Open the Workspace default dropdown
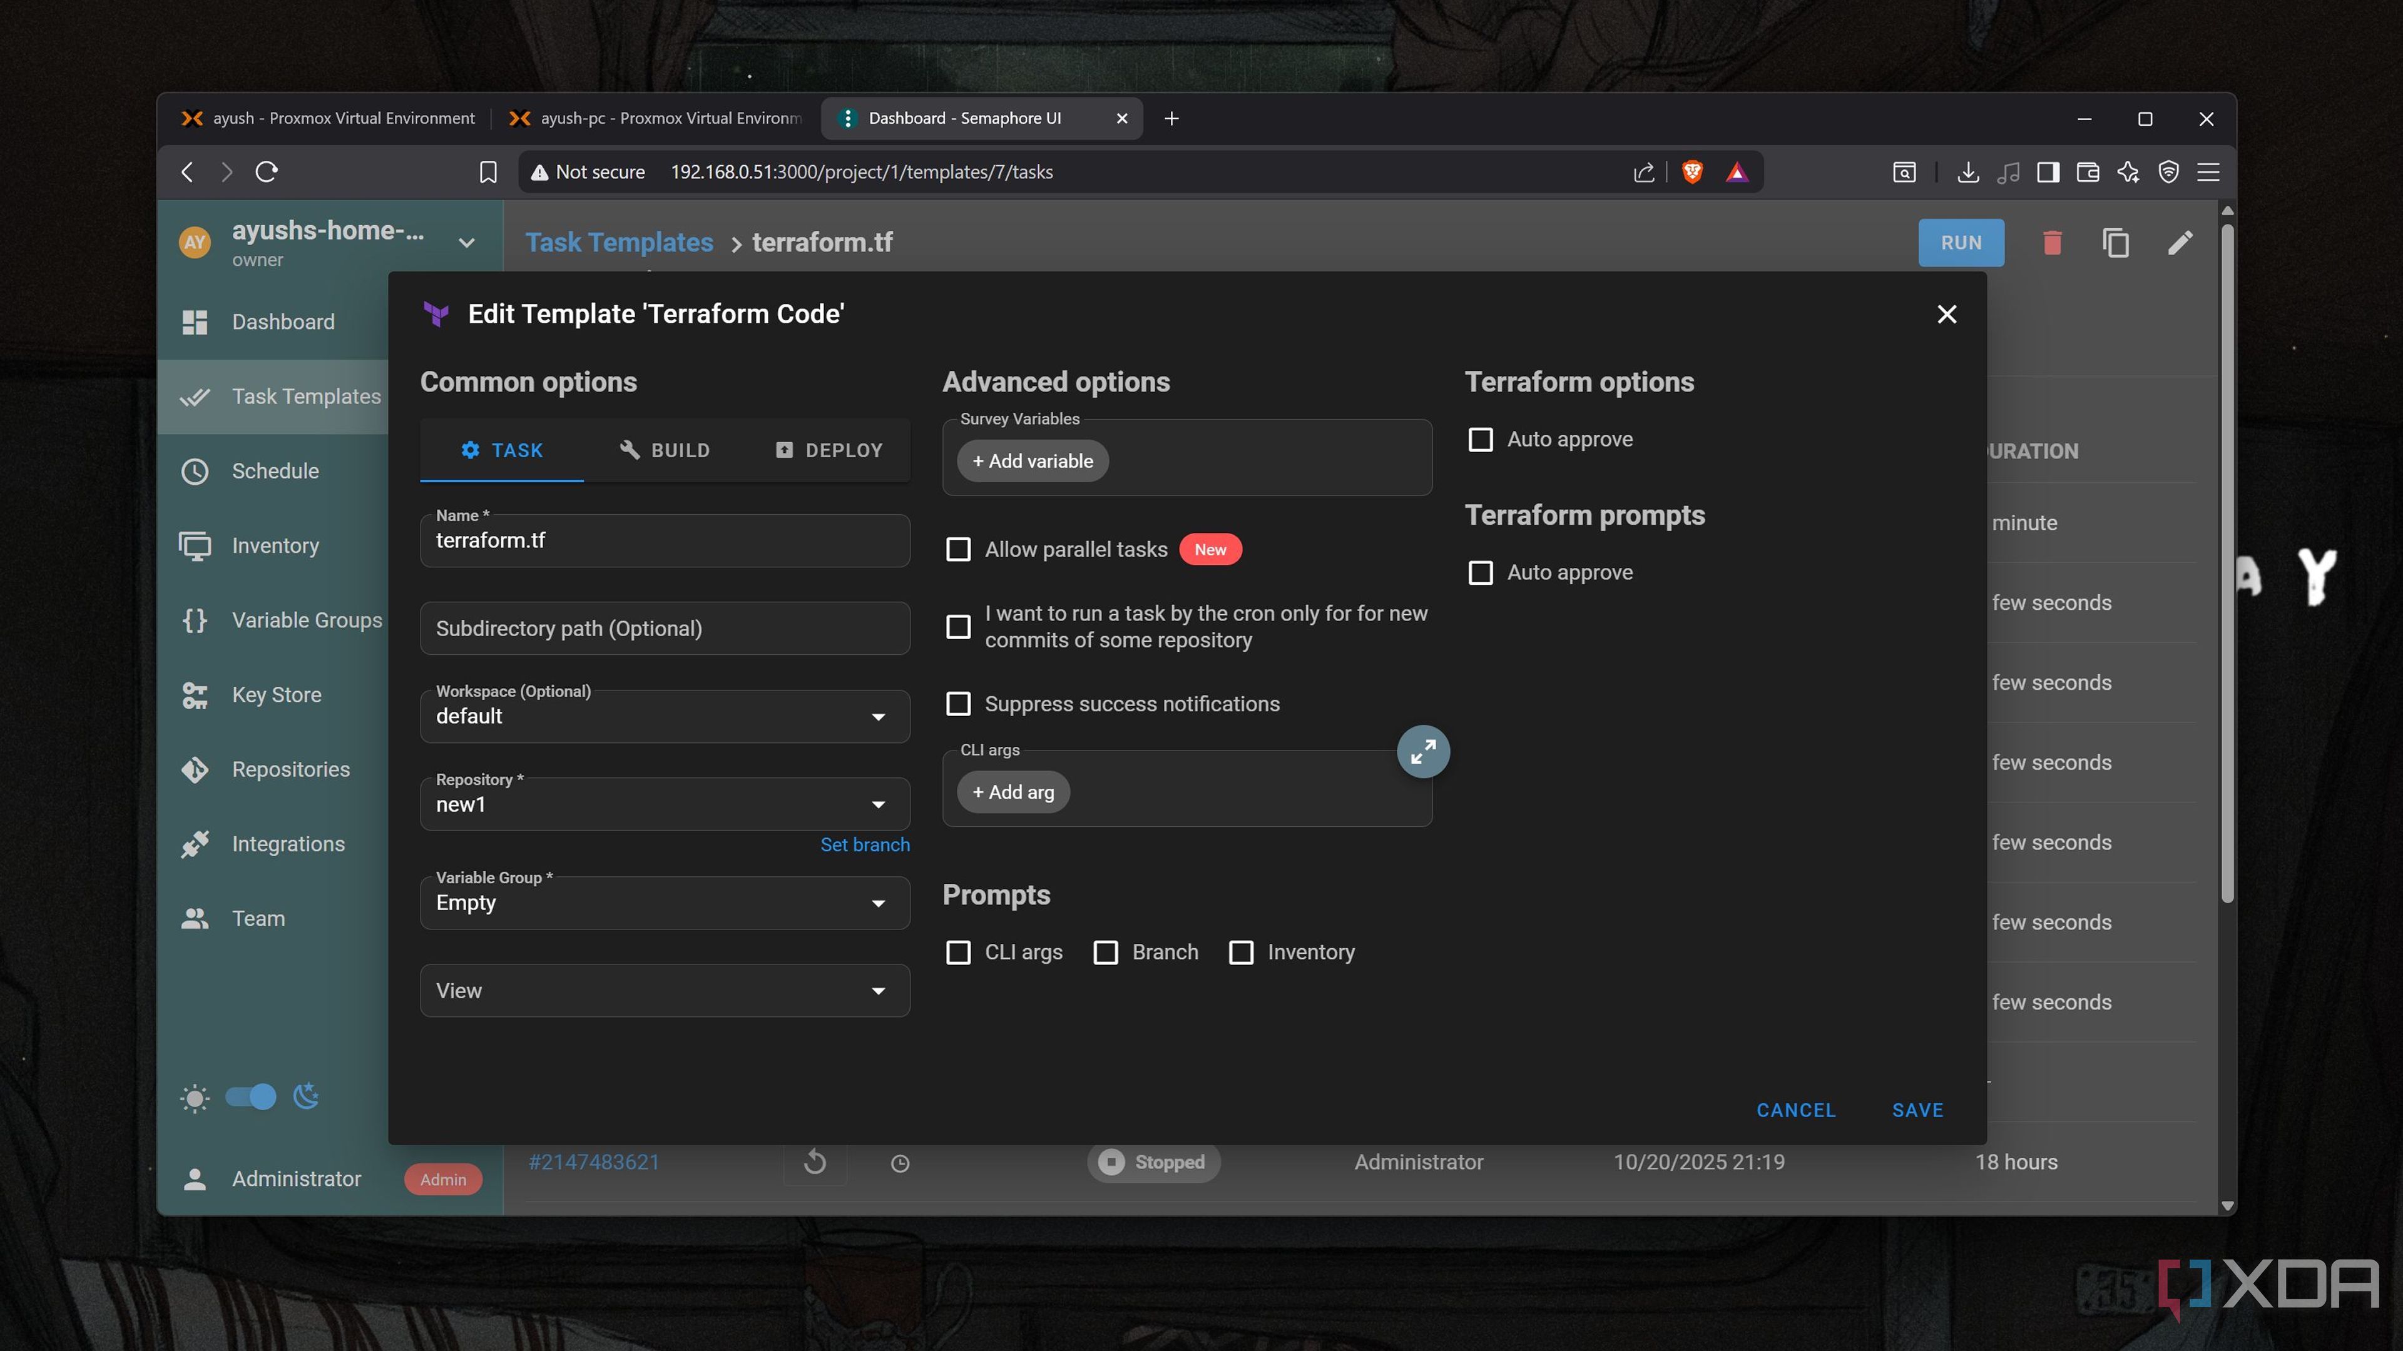This screenshot has width=2403, height=1351. [x=664, y=716]
